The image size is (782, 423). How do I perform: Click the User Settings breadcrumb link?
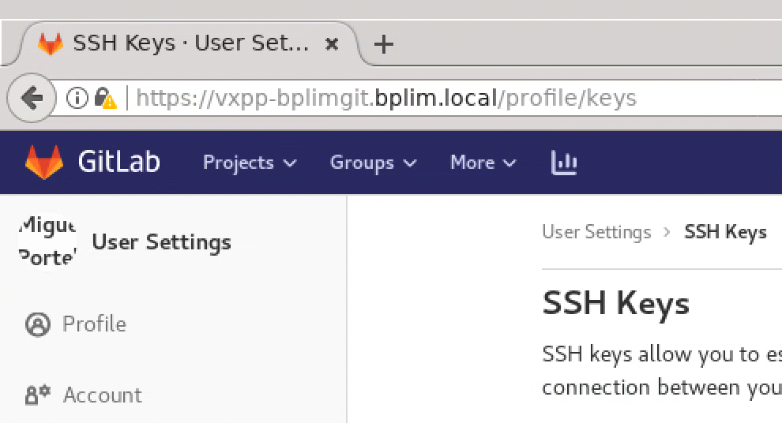(596, 232)
